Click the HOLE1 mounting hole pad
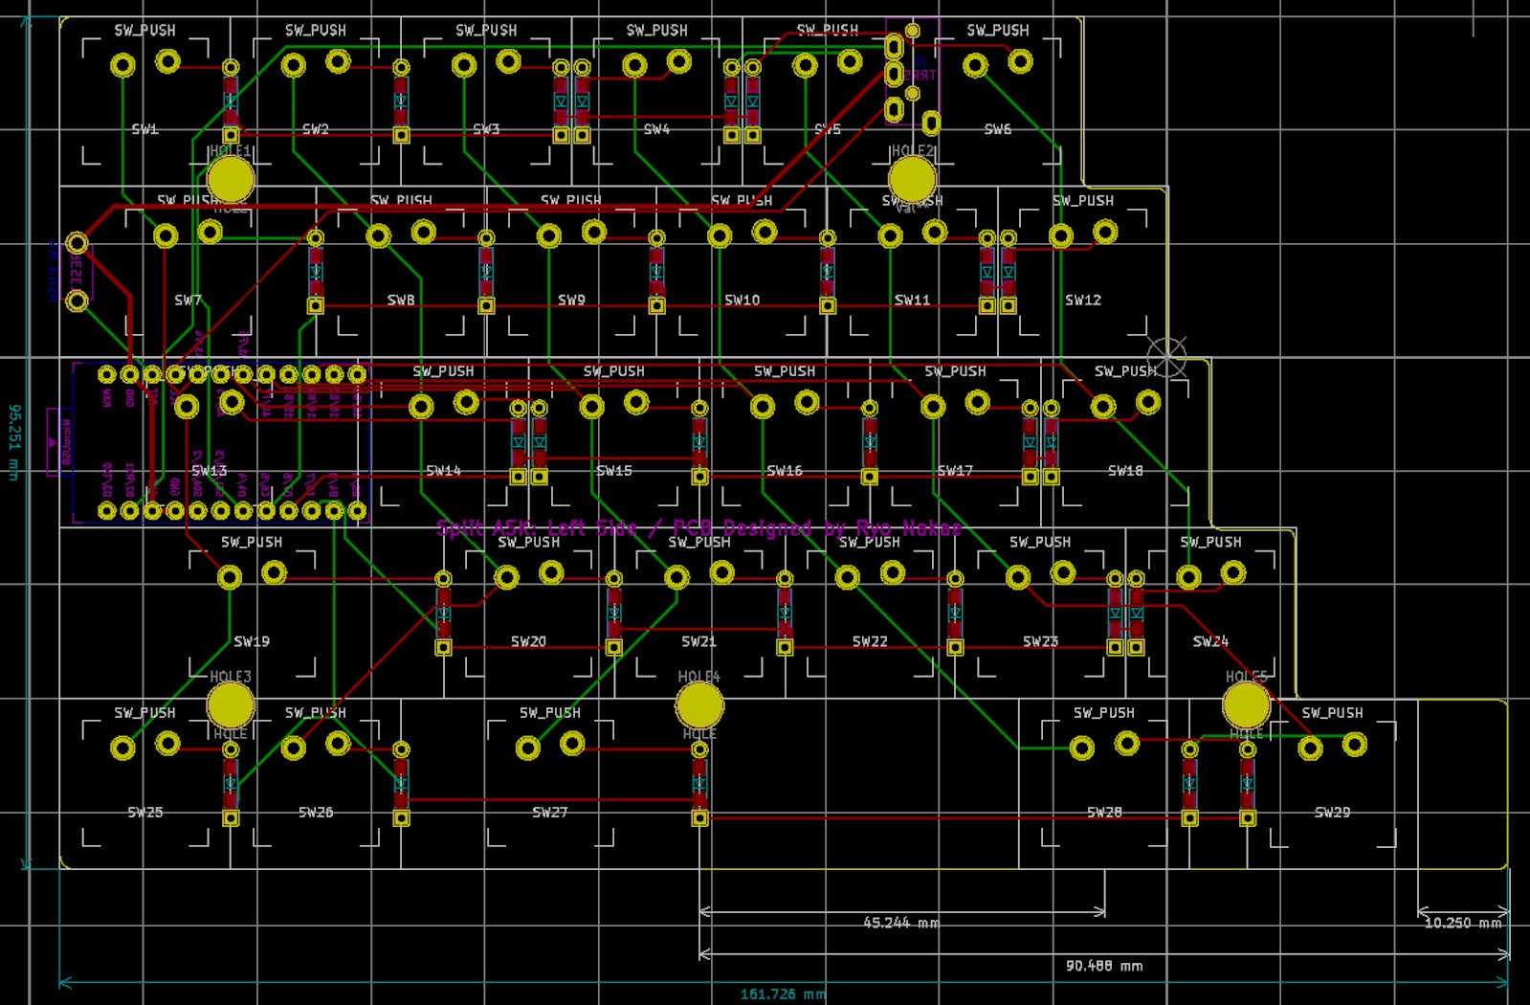 point(231,179)
